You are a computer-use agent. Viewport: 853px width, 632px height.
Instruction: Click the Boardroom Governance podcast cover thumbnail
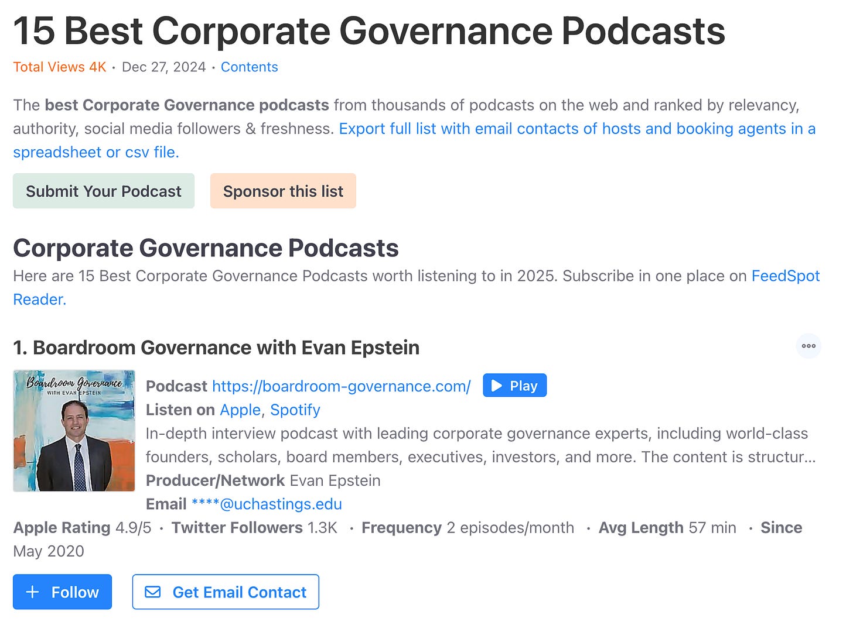coord(74,431)
